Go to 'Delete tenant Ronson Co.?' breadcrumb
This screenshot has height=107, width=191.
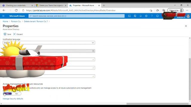pos(36,21)
